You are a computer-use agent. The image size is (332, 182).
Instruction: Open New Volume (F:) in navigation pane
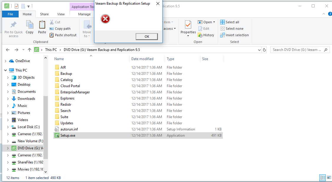click(30, 141)
